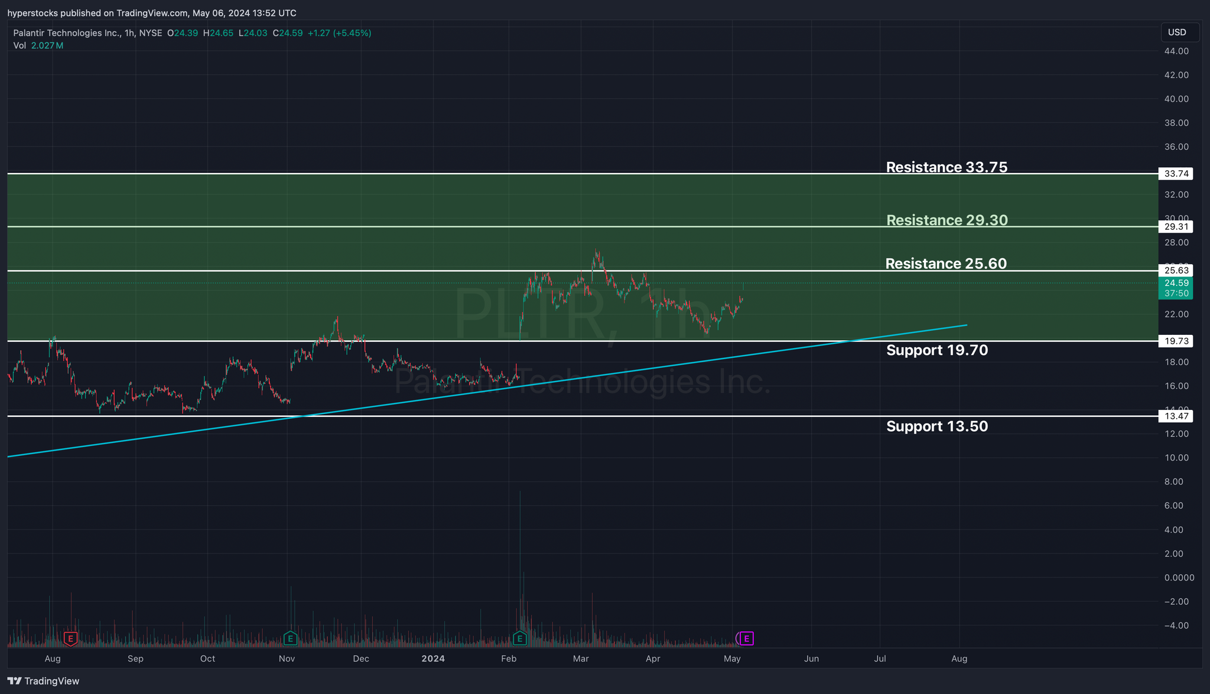Click the 29.31 price axis tag
Image resolution: width=1210 pixels, height=694 pixels.
click(x=1176, y=227)
